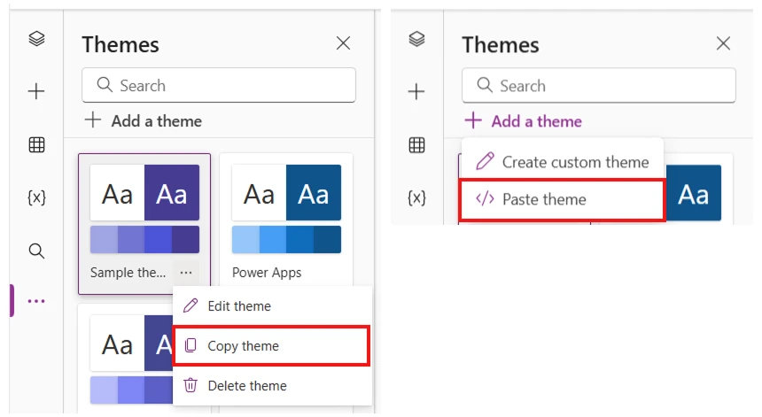The width and height of the screenshot is (762, 417).
Task: Click the purple More ellipsis in left sidebar
Action: coord(36,301)
